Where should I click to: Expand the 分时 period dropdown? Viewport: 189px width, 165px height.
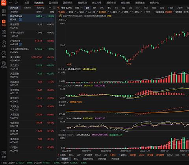point(78,8)
